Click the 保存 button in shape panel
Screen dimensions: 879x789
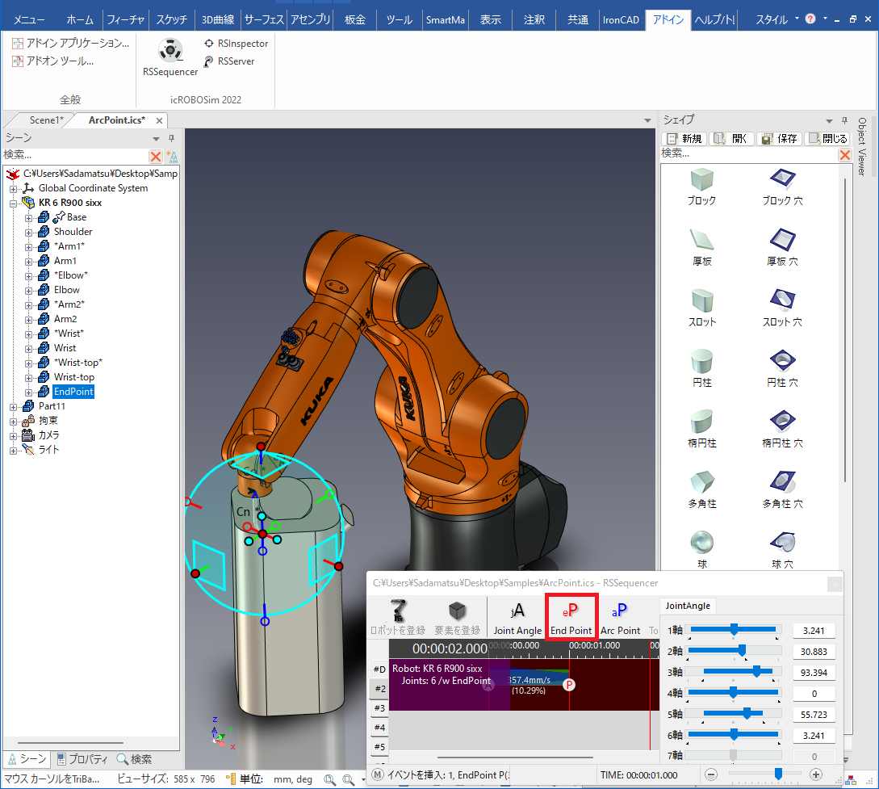point(779,139)
